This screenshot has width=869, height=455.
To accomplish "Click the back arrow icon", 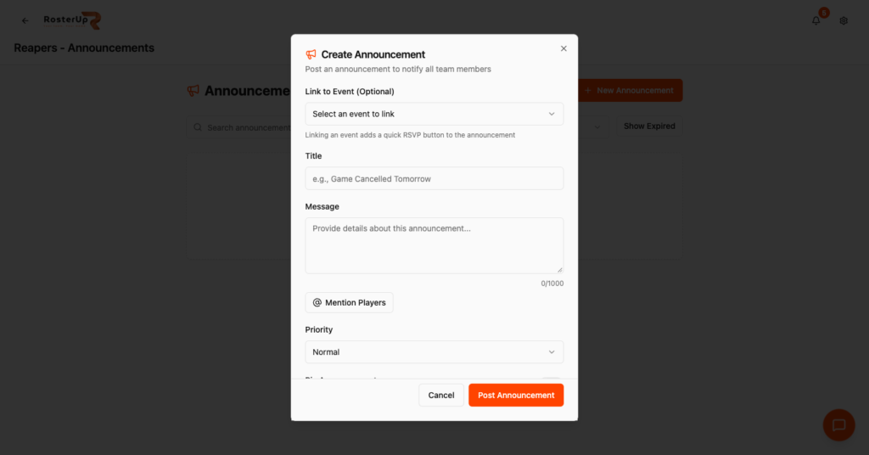I will (x=25, y=20).
